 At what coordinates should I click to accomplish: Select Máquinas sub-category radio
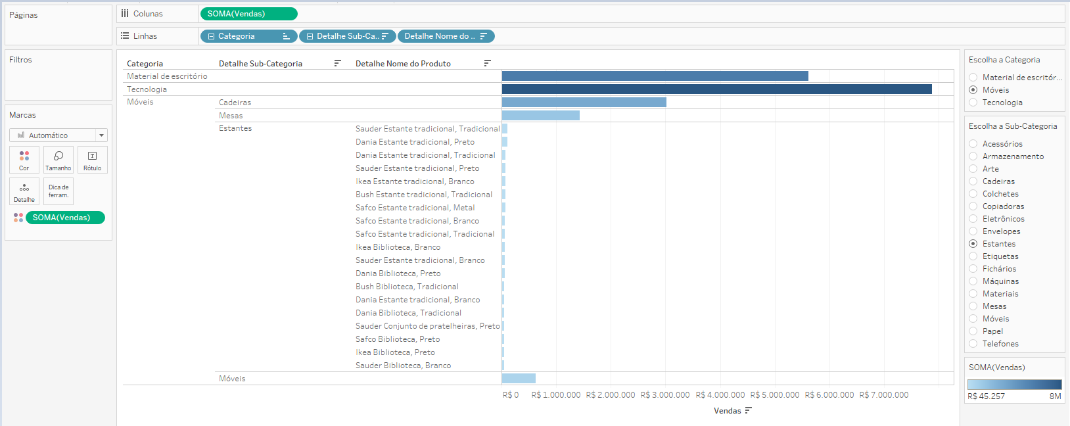973,281
